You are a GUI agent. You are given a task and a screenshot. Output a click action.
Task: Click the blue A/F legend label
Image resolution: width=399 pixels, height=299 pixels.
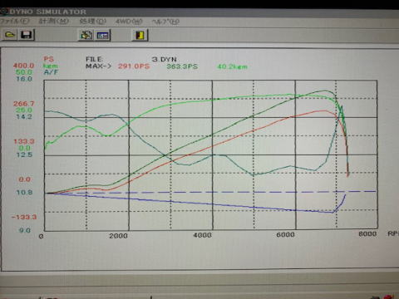point(51,72)
